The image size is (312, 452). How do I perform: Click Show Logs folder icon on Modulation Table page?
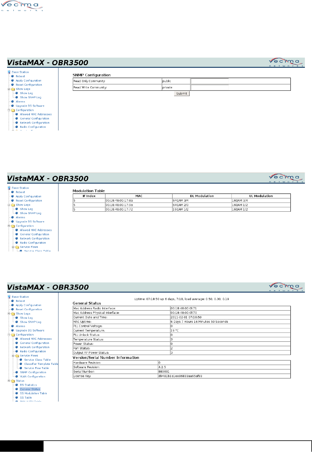click(x=13, y=205)
